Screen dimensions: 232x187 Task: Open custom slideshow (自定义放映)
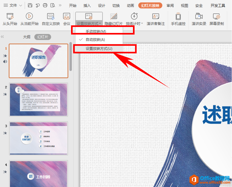click(x=51, y=19)
